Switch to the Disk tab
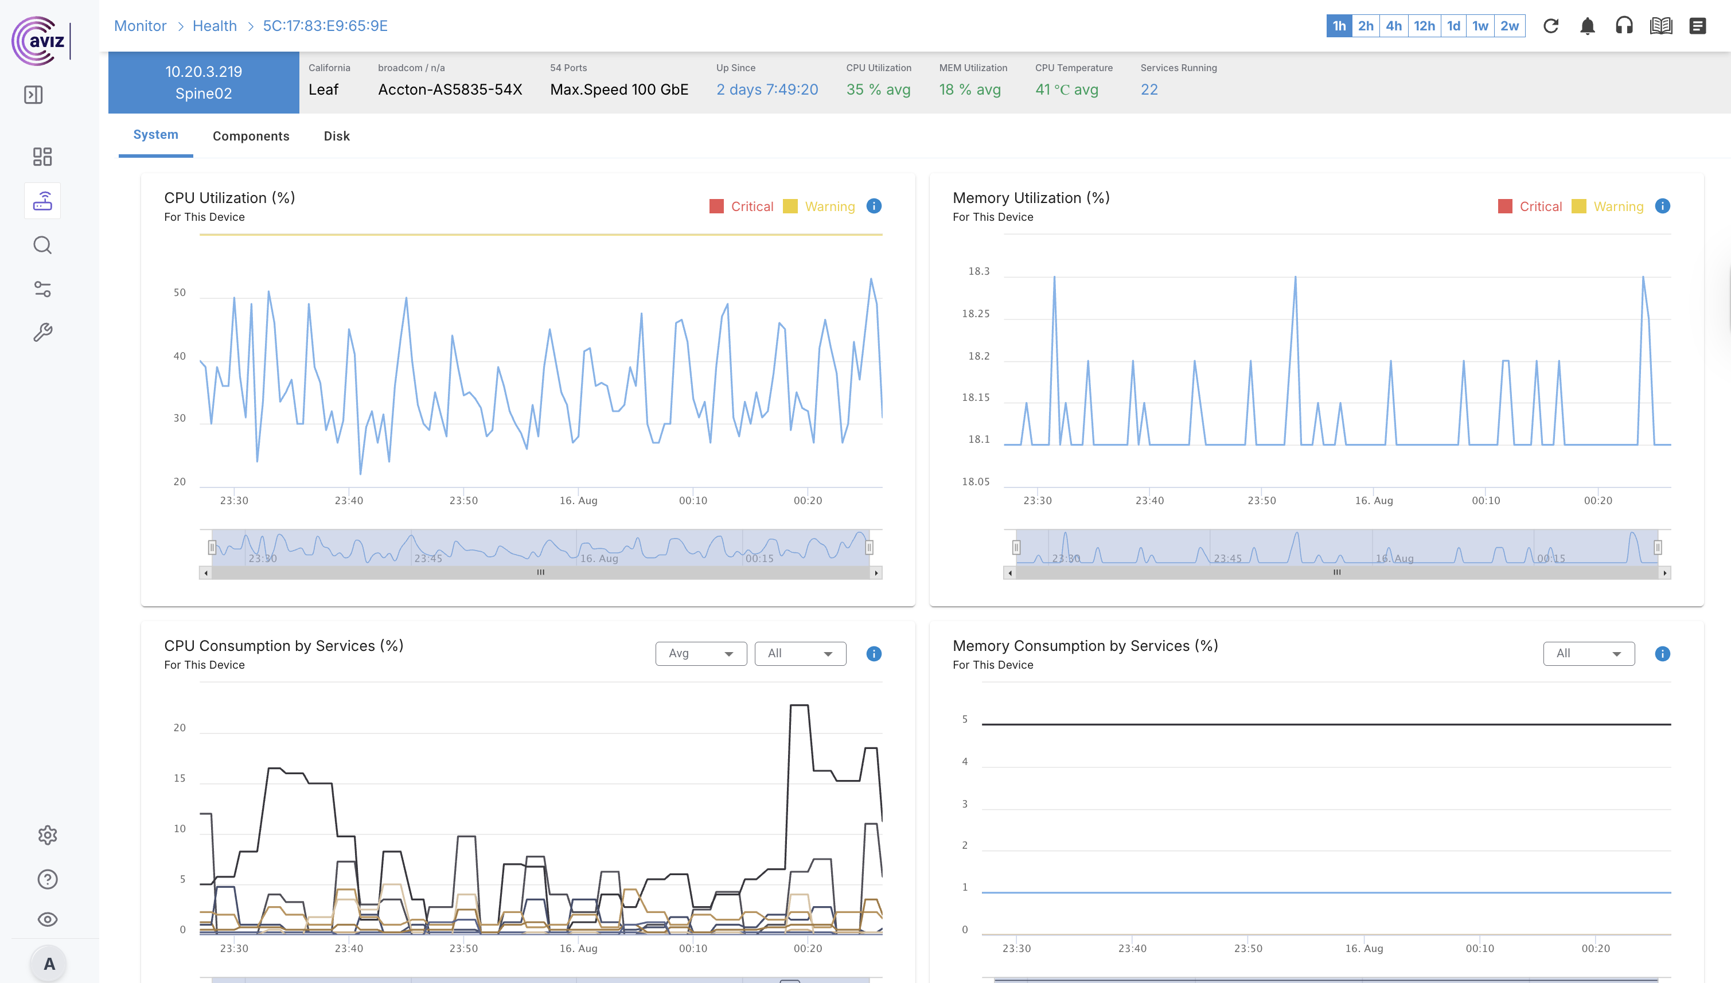Screen dimensions: 1731x983 point(336,136)
